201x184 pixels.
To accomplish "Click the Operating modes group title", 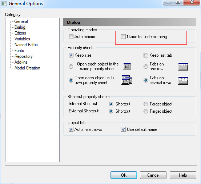I will (82, 30).
